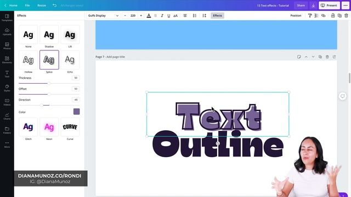The width and height of the screenshot is (351, 197).
Task: Duplicate page 7
Action: (320, 57)
